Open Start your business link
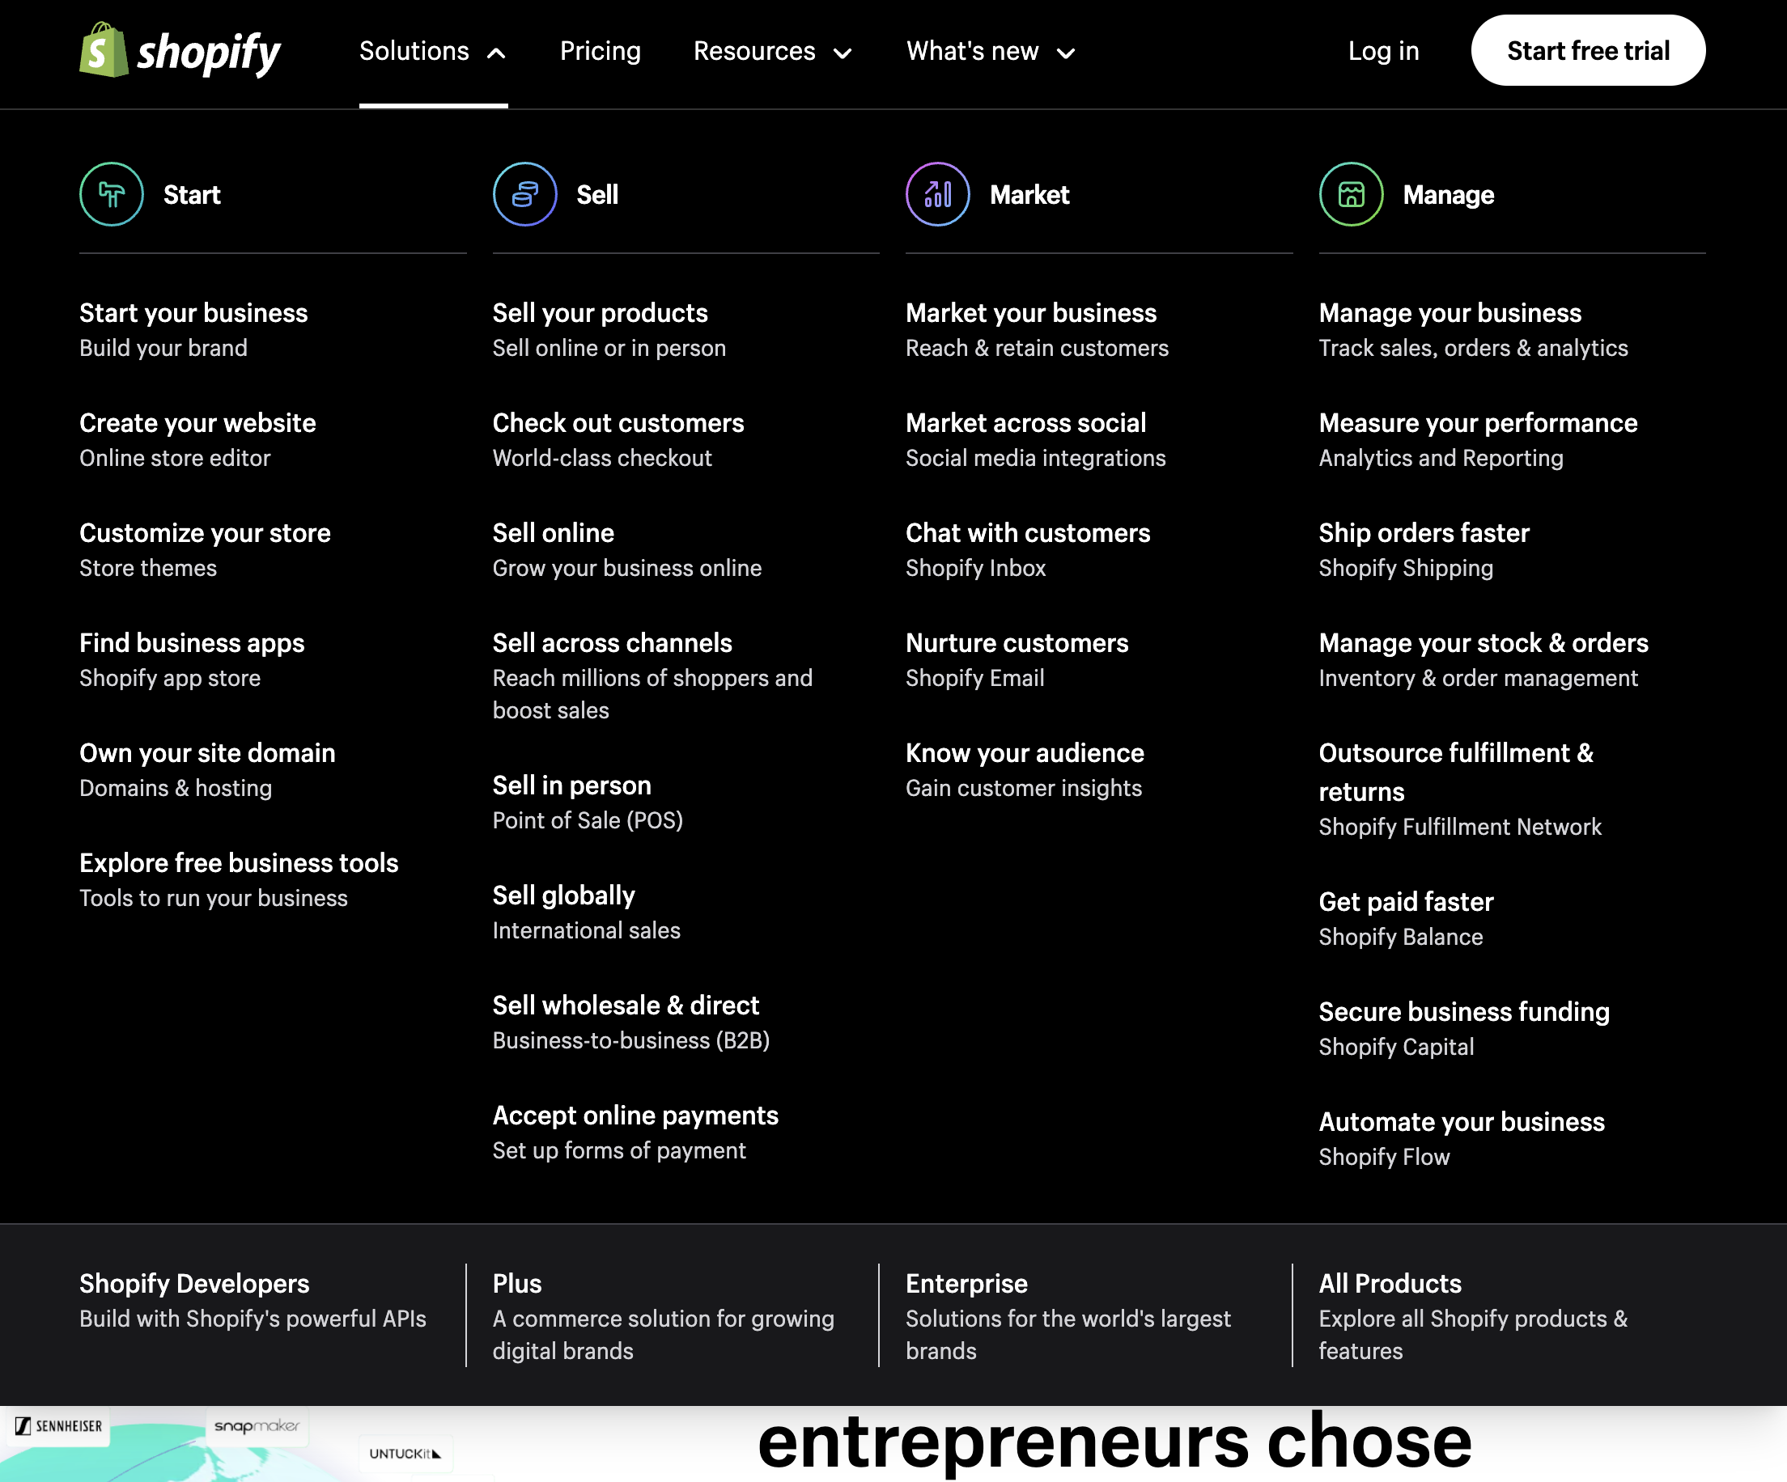This screenshot has width=1787, height=1482. (193, 312)
